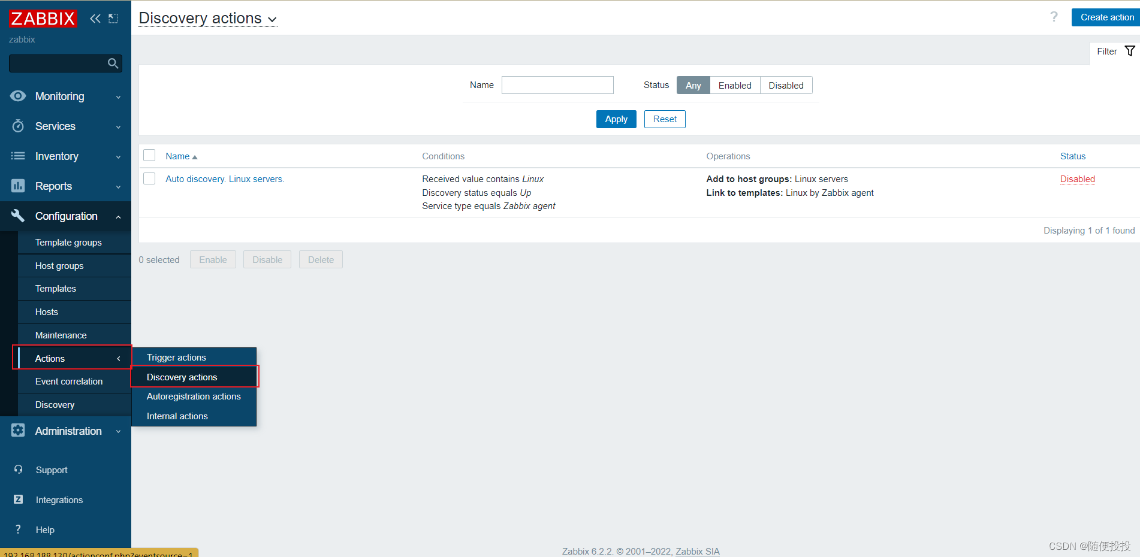Set the status filter to Enabled

coord(735,85)
